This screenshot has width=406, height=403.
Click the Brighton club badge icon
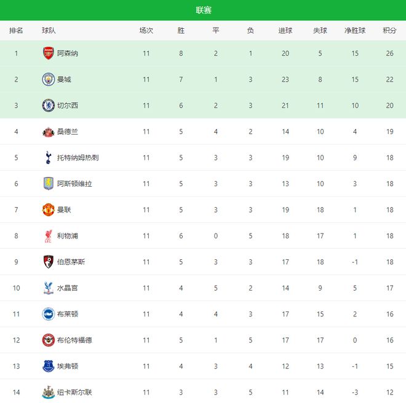[x=48, y=314]
